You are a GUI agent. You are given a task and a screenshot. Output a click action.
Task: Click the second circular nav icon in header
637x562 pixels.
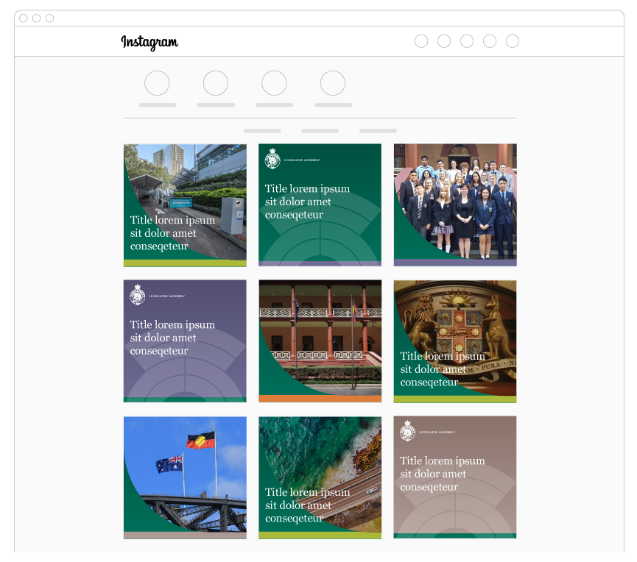[x=444, y=41]
